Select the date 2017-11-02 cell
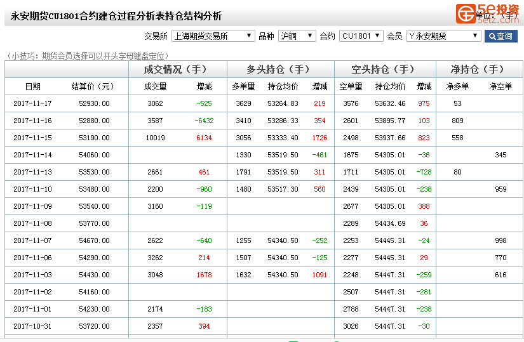The height and width of the screenshot is (342, 524). 33,292
